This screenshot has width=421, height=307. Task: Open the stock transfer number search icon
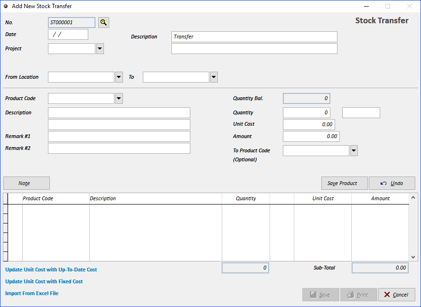tap(103, 23)
